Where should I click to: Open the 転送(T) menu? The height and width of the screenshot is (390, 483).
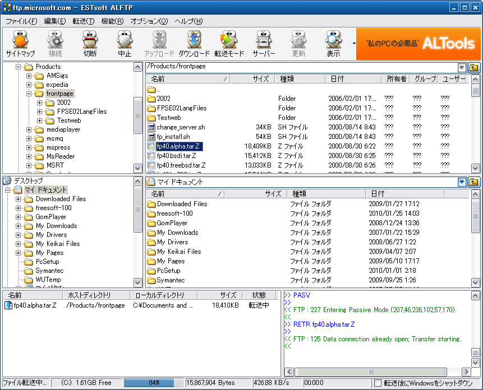(x=84, y=21)
